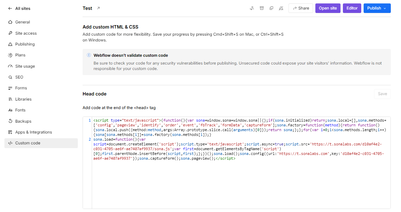Click the key icon for Site access
The image size is (401, 212).
tap(10, 33)
